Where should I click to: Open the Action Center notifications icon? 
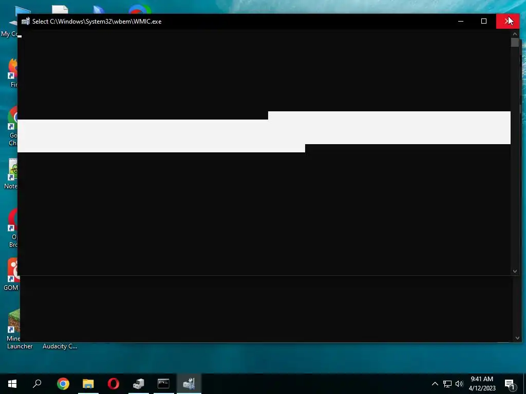(510, 384)
